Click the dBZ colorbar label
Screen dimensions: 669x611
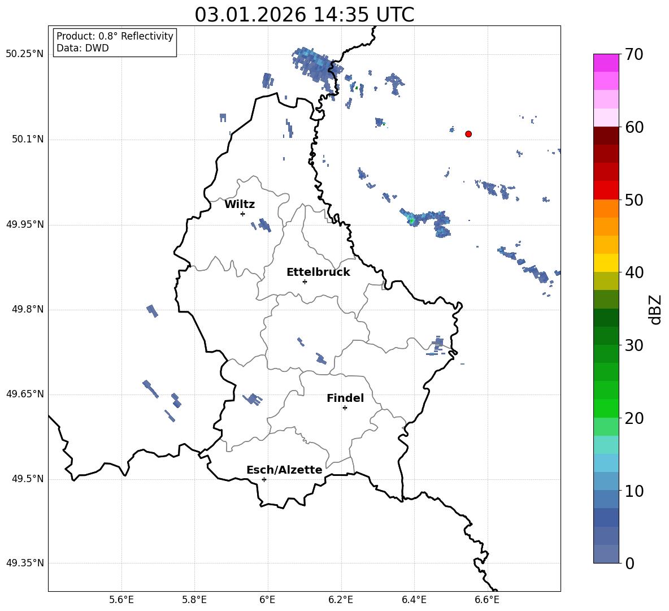tap(655, 310)
